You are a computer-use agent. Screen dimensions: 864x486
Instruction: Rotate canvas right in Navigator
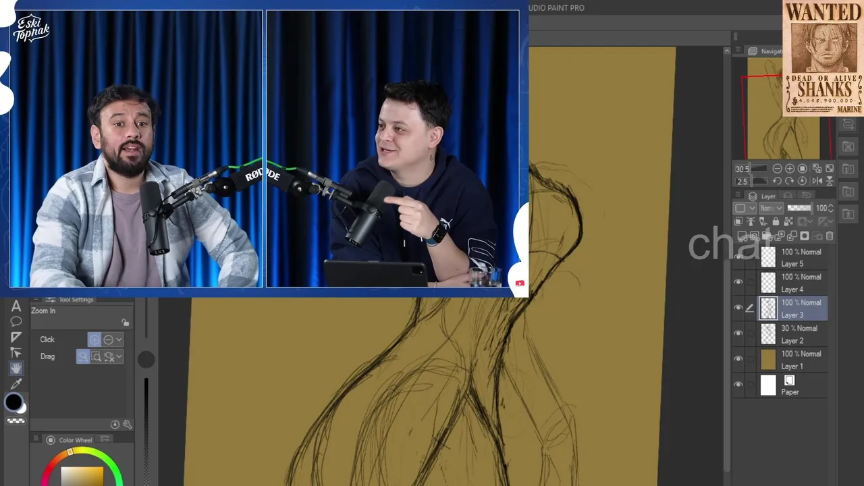790,181
